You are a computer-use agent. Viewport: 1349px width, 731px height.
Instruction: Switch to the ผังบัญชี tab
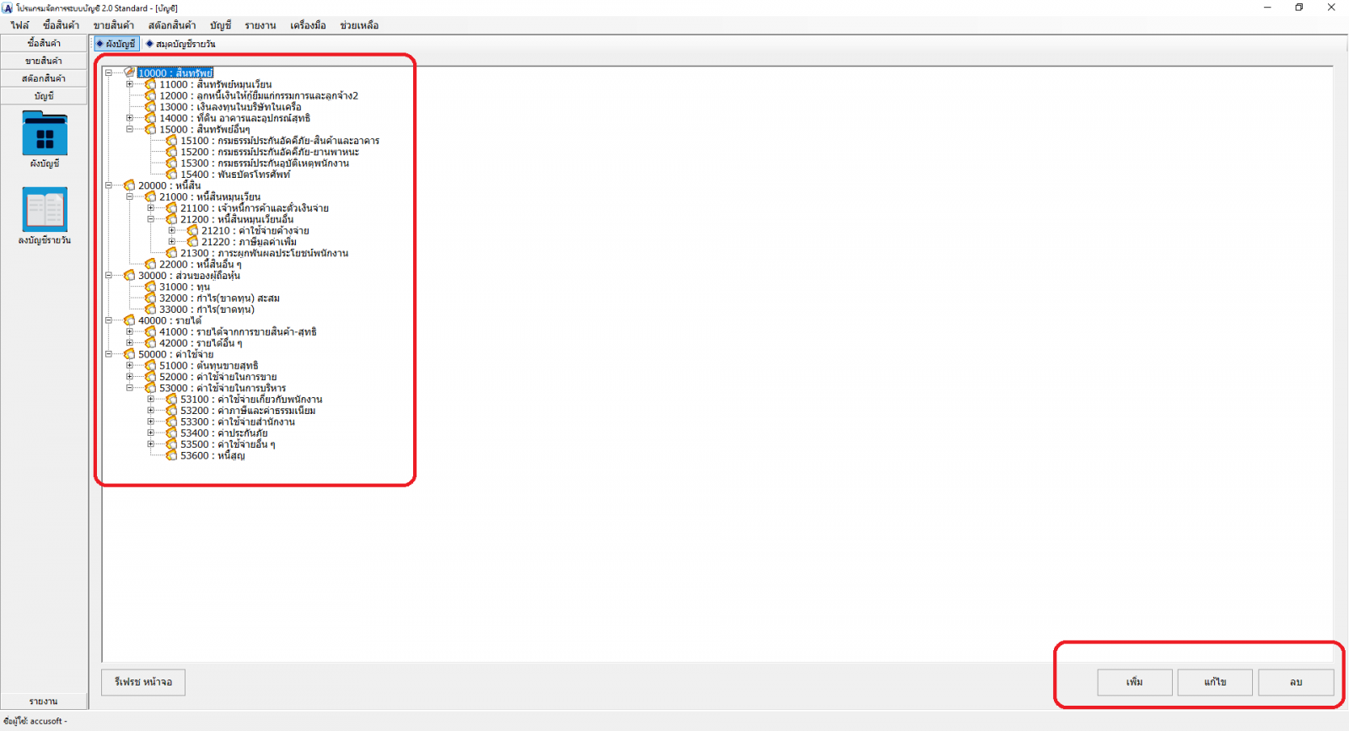pos(116,44)
